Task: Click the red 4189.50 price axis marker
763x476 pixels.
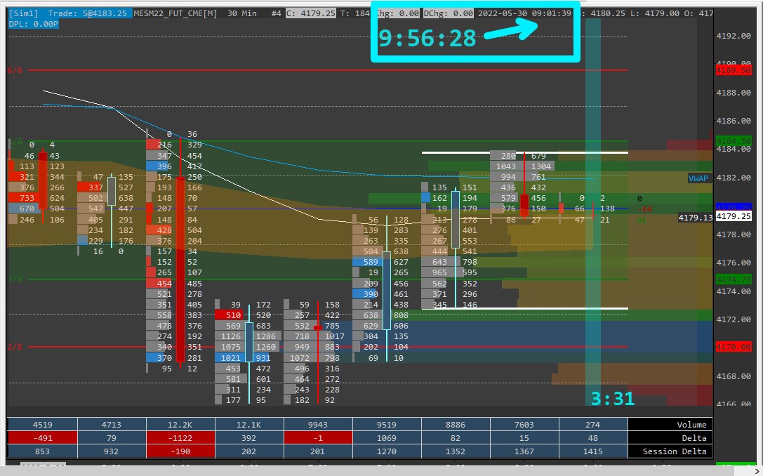Action: (734, 71)
